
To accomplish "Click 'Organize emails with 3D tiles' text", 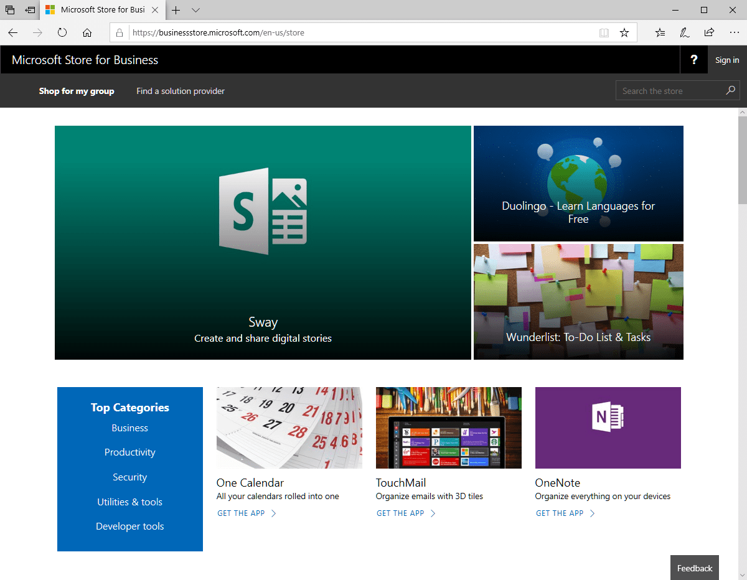I will point(430,497).
